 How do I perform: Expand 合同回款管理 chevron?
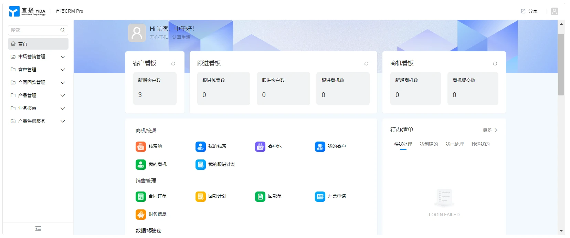(63, 83)
